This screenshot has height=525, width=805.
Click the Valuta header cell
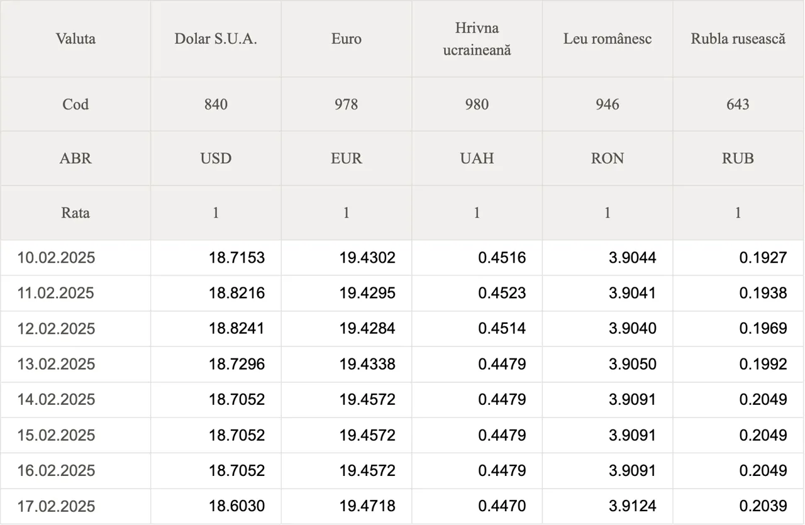[75, 39]
